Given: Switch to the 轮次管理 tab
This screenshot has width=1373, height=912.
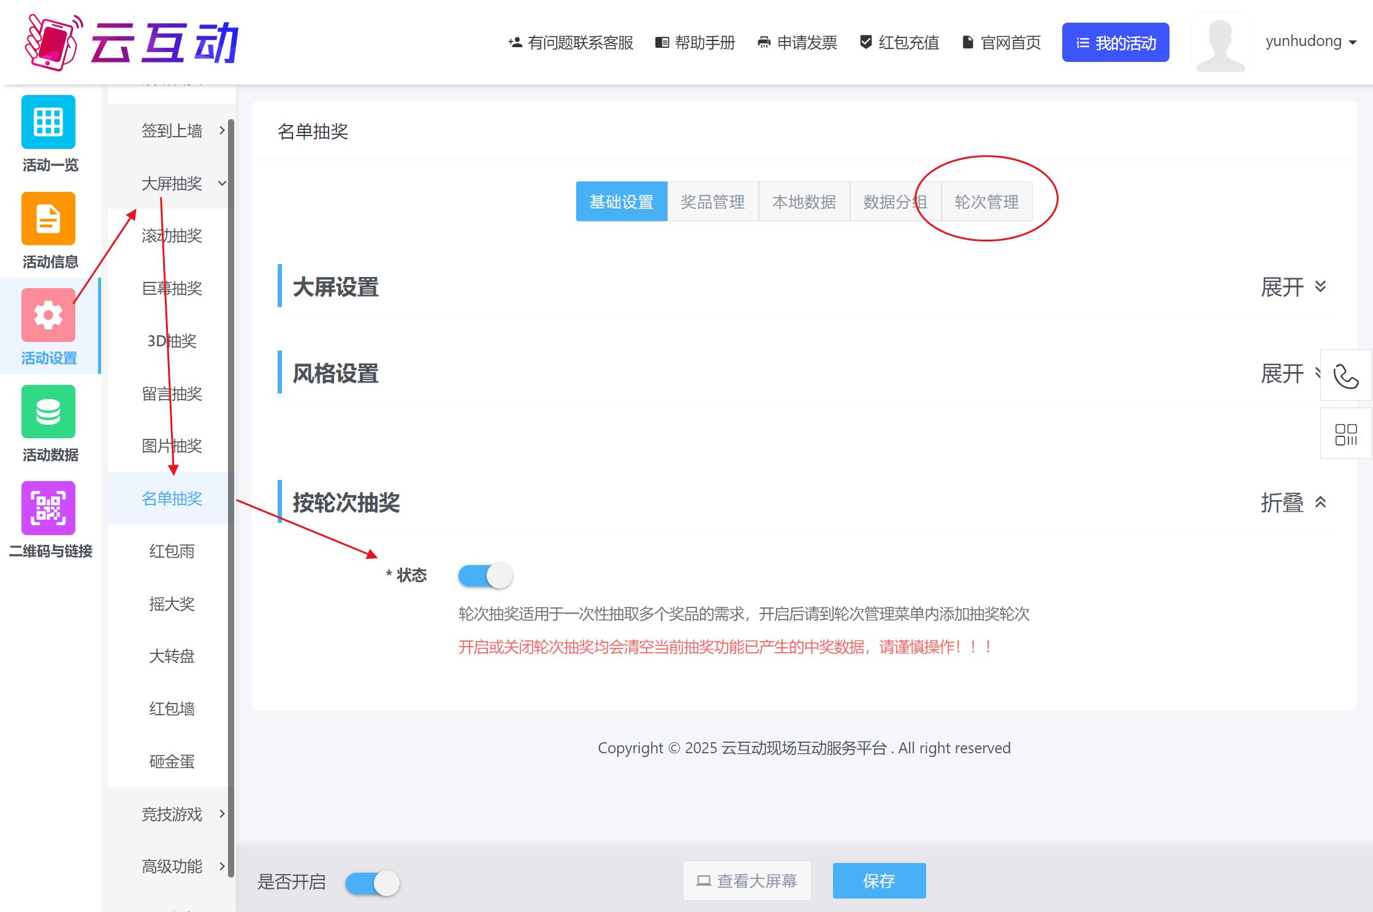Looking at the screenshot, I should pos(986,202).
